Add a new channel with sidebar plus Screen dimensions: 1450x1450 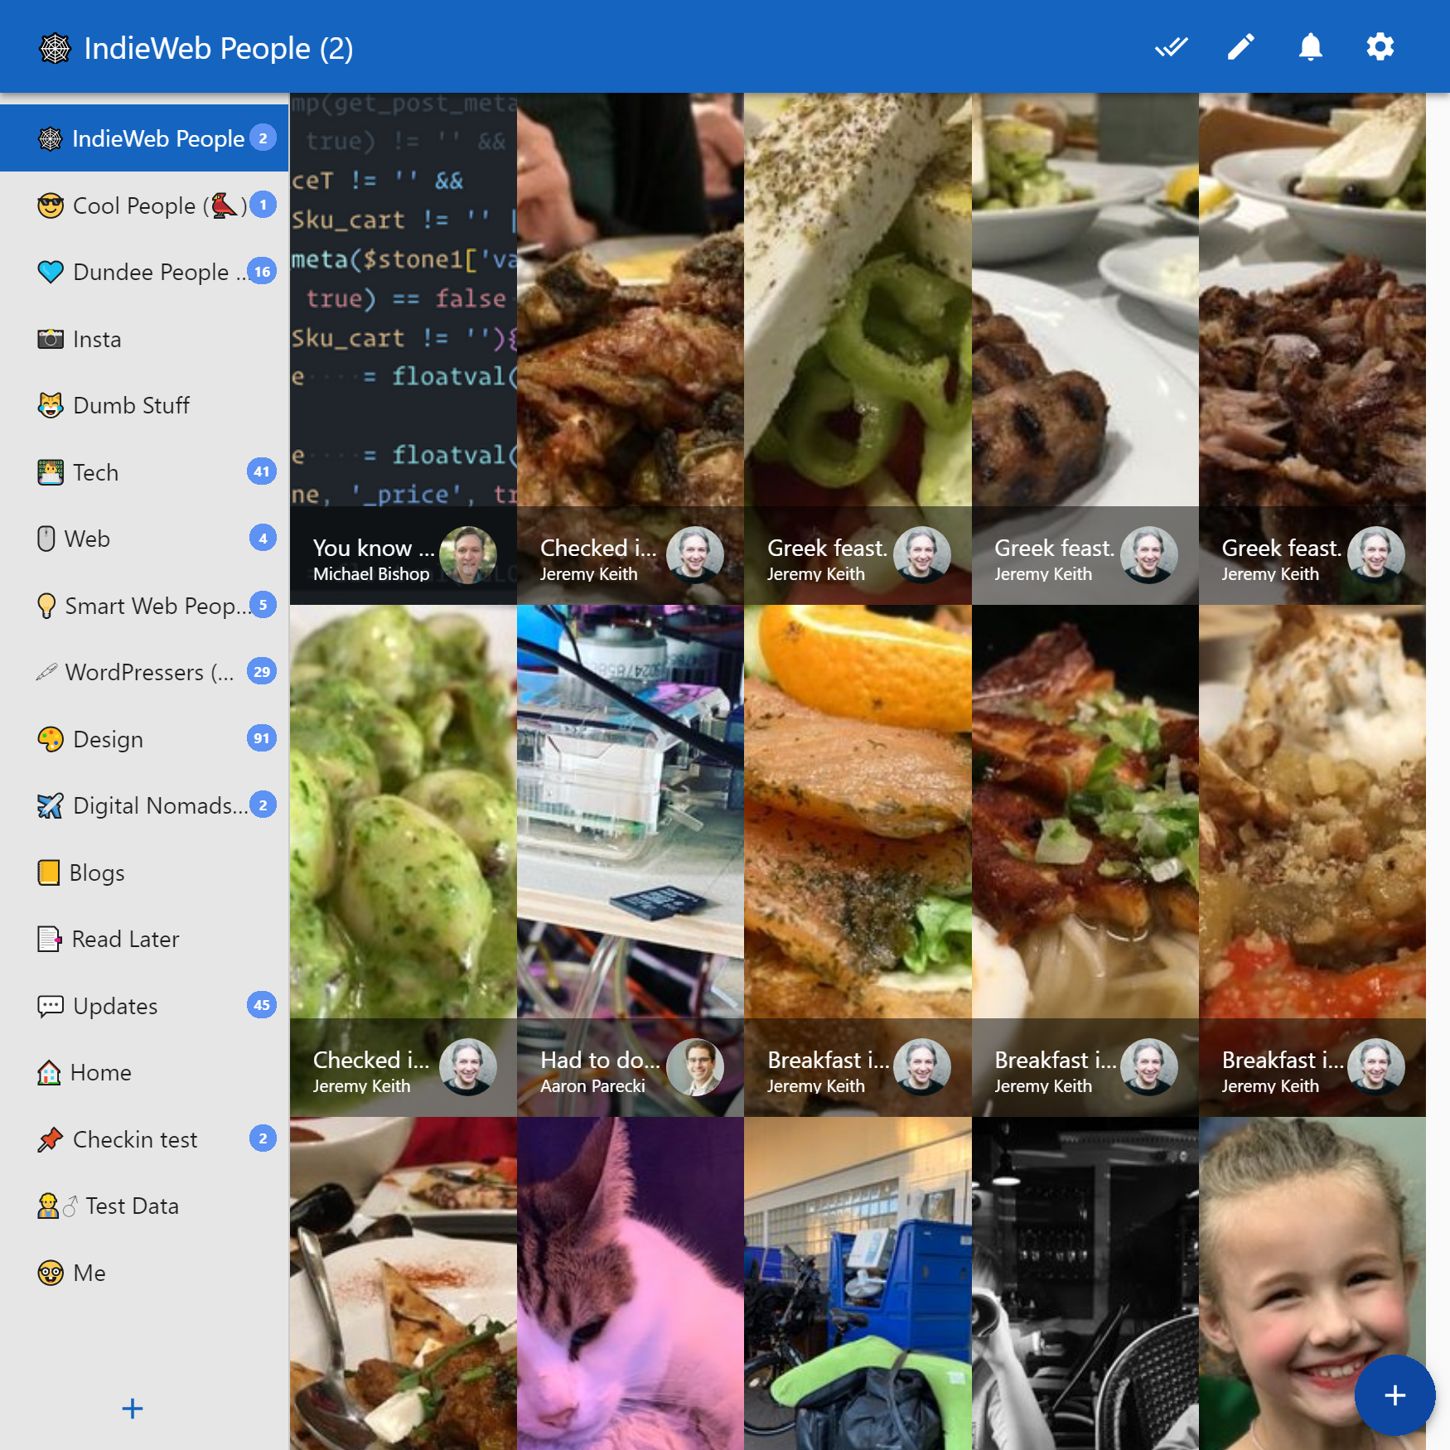pos(133,1409)
